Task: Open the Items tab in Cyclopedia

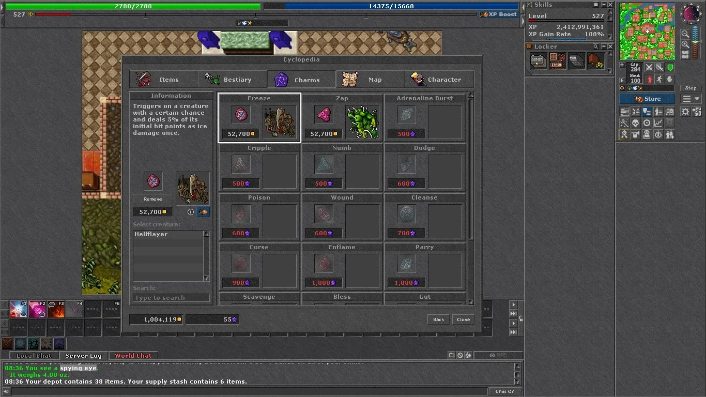Action: pos(164,80)
